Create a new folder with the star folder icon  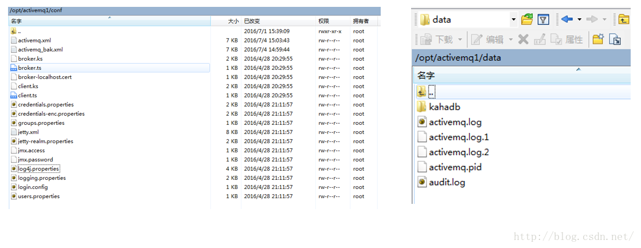599,39
